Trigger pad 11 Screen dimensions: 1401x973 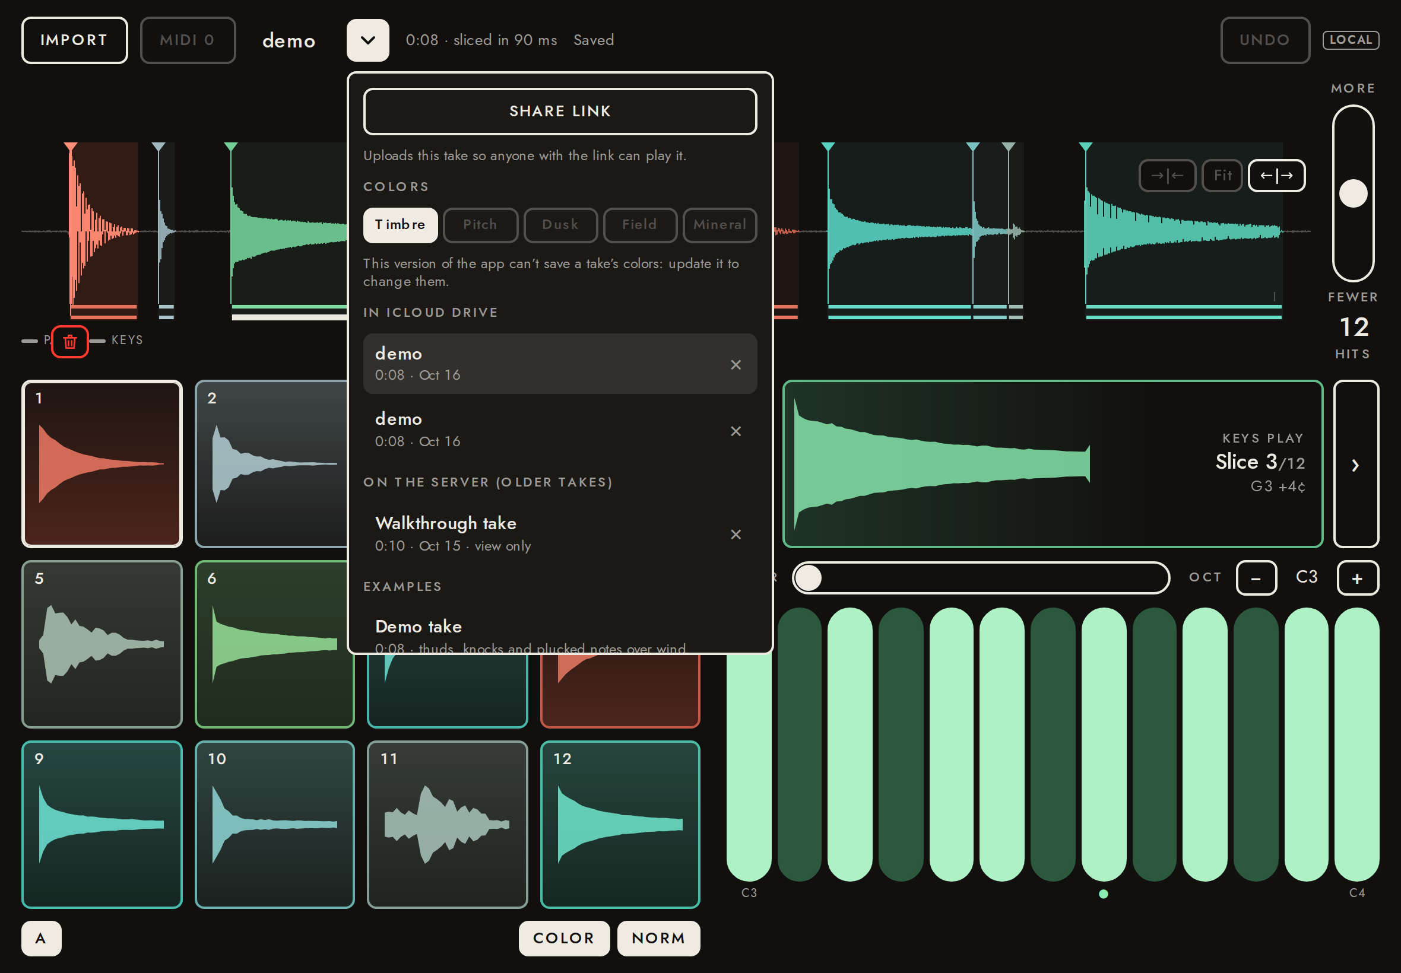click(447, 824)
